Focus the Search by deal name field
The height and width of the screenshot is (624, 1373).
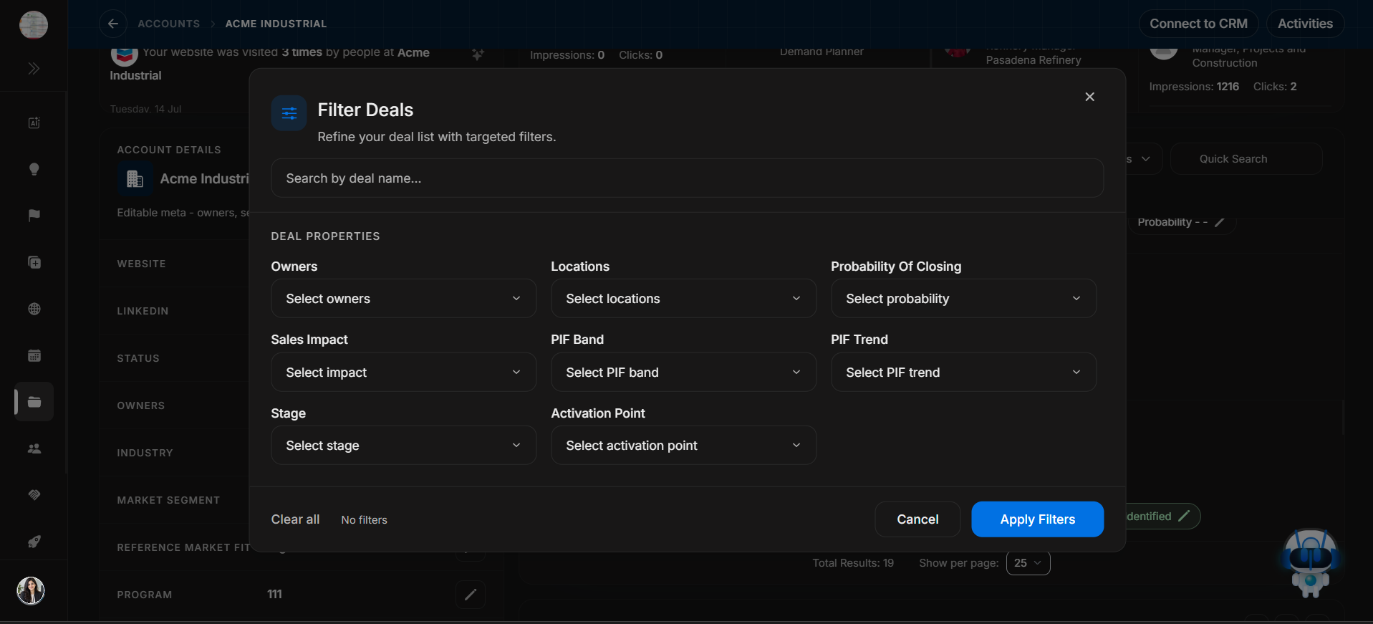687,178
